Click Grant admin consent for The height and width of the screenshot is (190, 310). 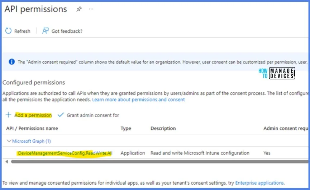(93, 115)
